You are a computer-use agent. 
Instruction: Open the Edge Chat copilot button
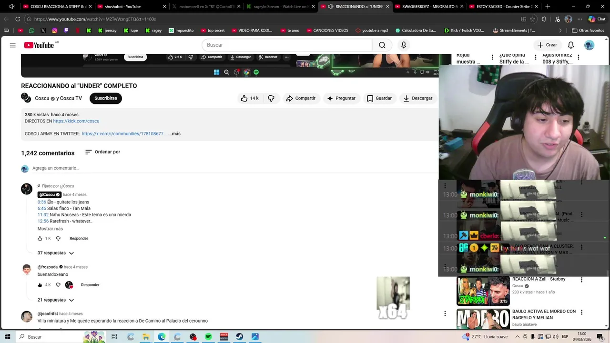click(x=597, y=19)
